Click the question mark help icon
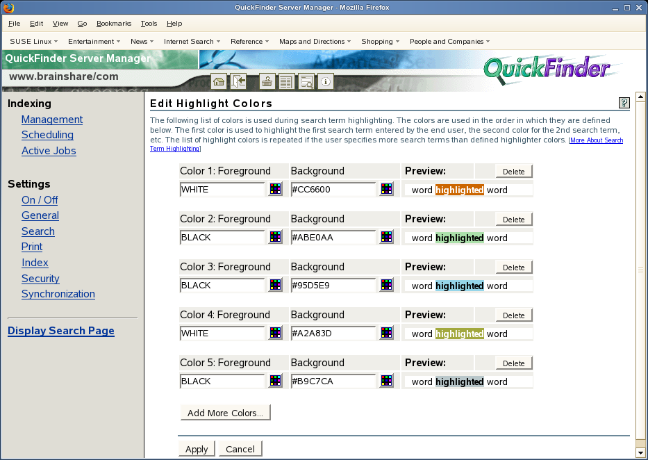The height and width of the screenshot is (460, 648). [624, 103]
